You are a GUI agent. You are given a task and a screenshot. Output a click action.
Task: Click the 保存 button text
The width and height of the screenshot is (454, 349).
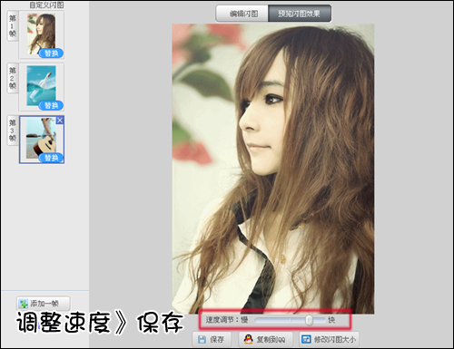click(217, 340)
